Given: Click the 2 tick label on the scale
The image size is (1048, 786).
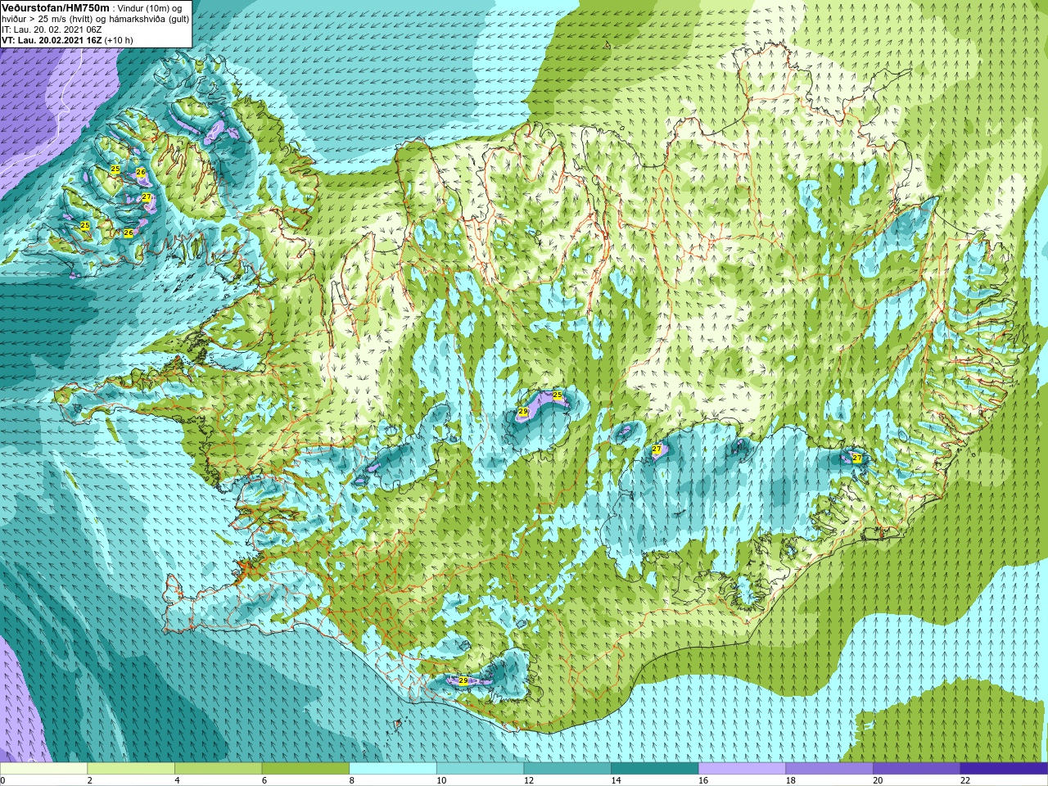Looking at the screenshot, I should [x=89, y=780].
